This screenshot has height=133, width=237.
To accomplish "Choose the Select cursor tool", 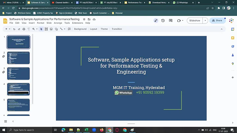I will click(x=41, y=29).
